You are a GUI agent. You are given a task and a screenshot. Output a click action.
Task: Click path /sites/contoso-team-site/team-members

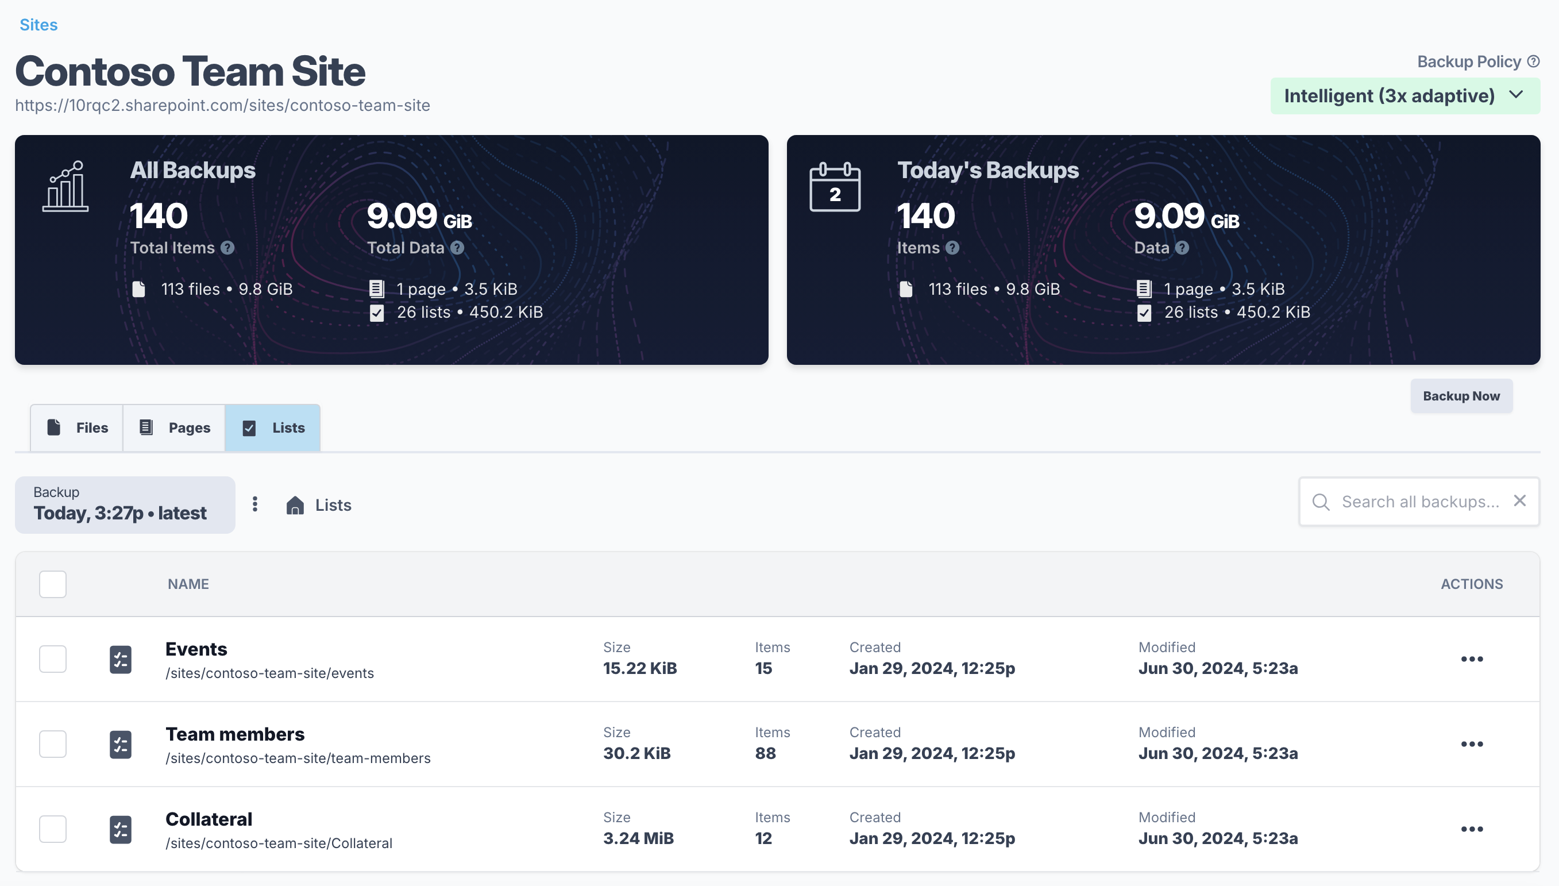click(298, 759)
